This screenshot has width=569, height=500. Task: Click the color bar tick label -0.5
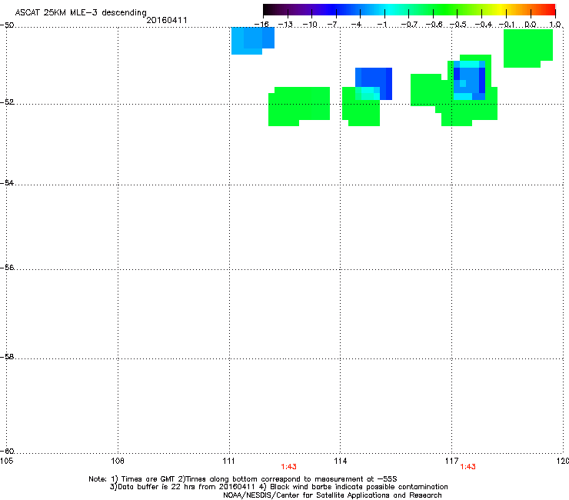pyautogui.click(x=458, y=25)
